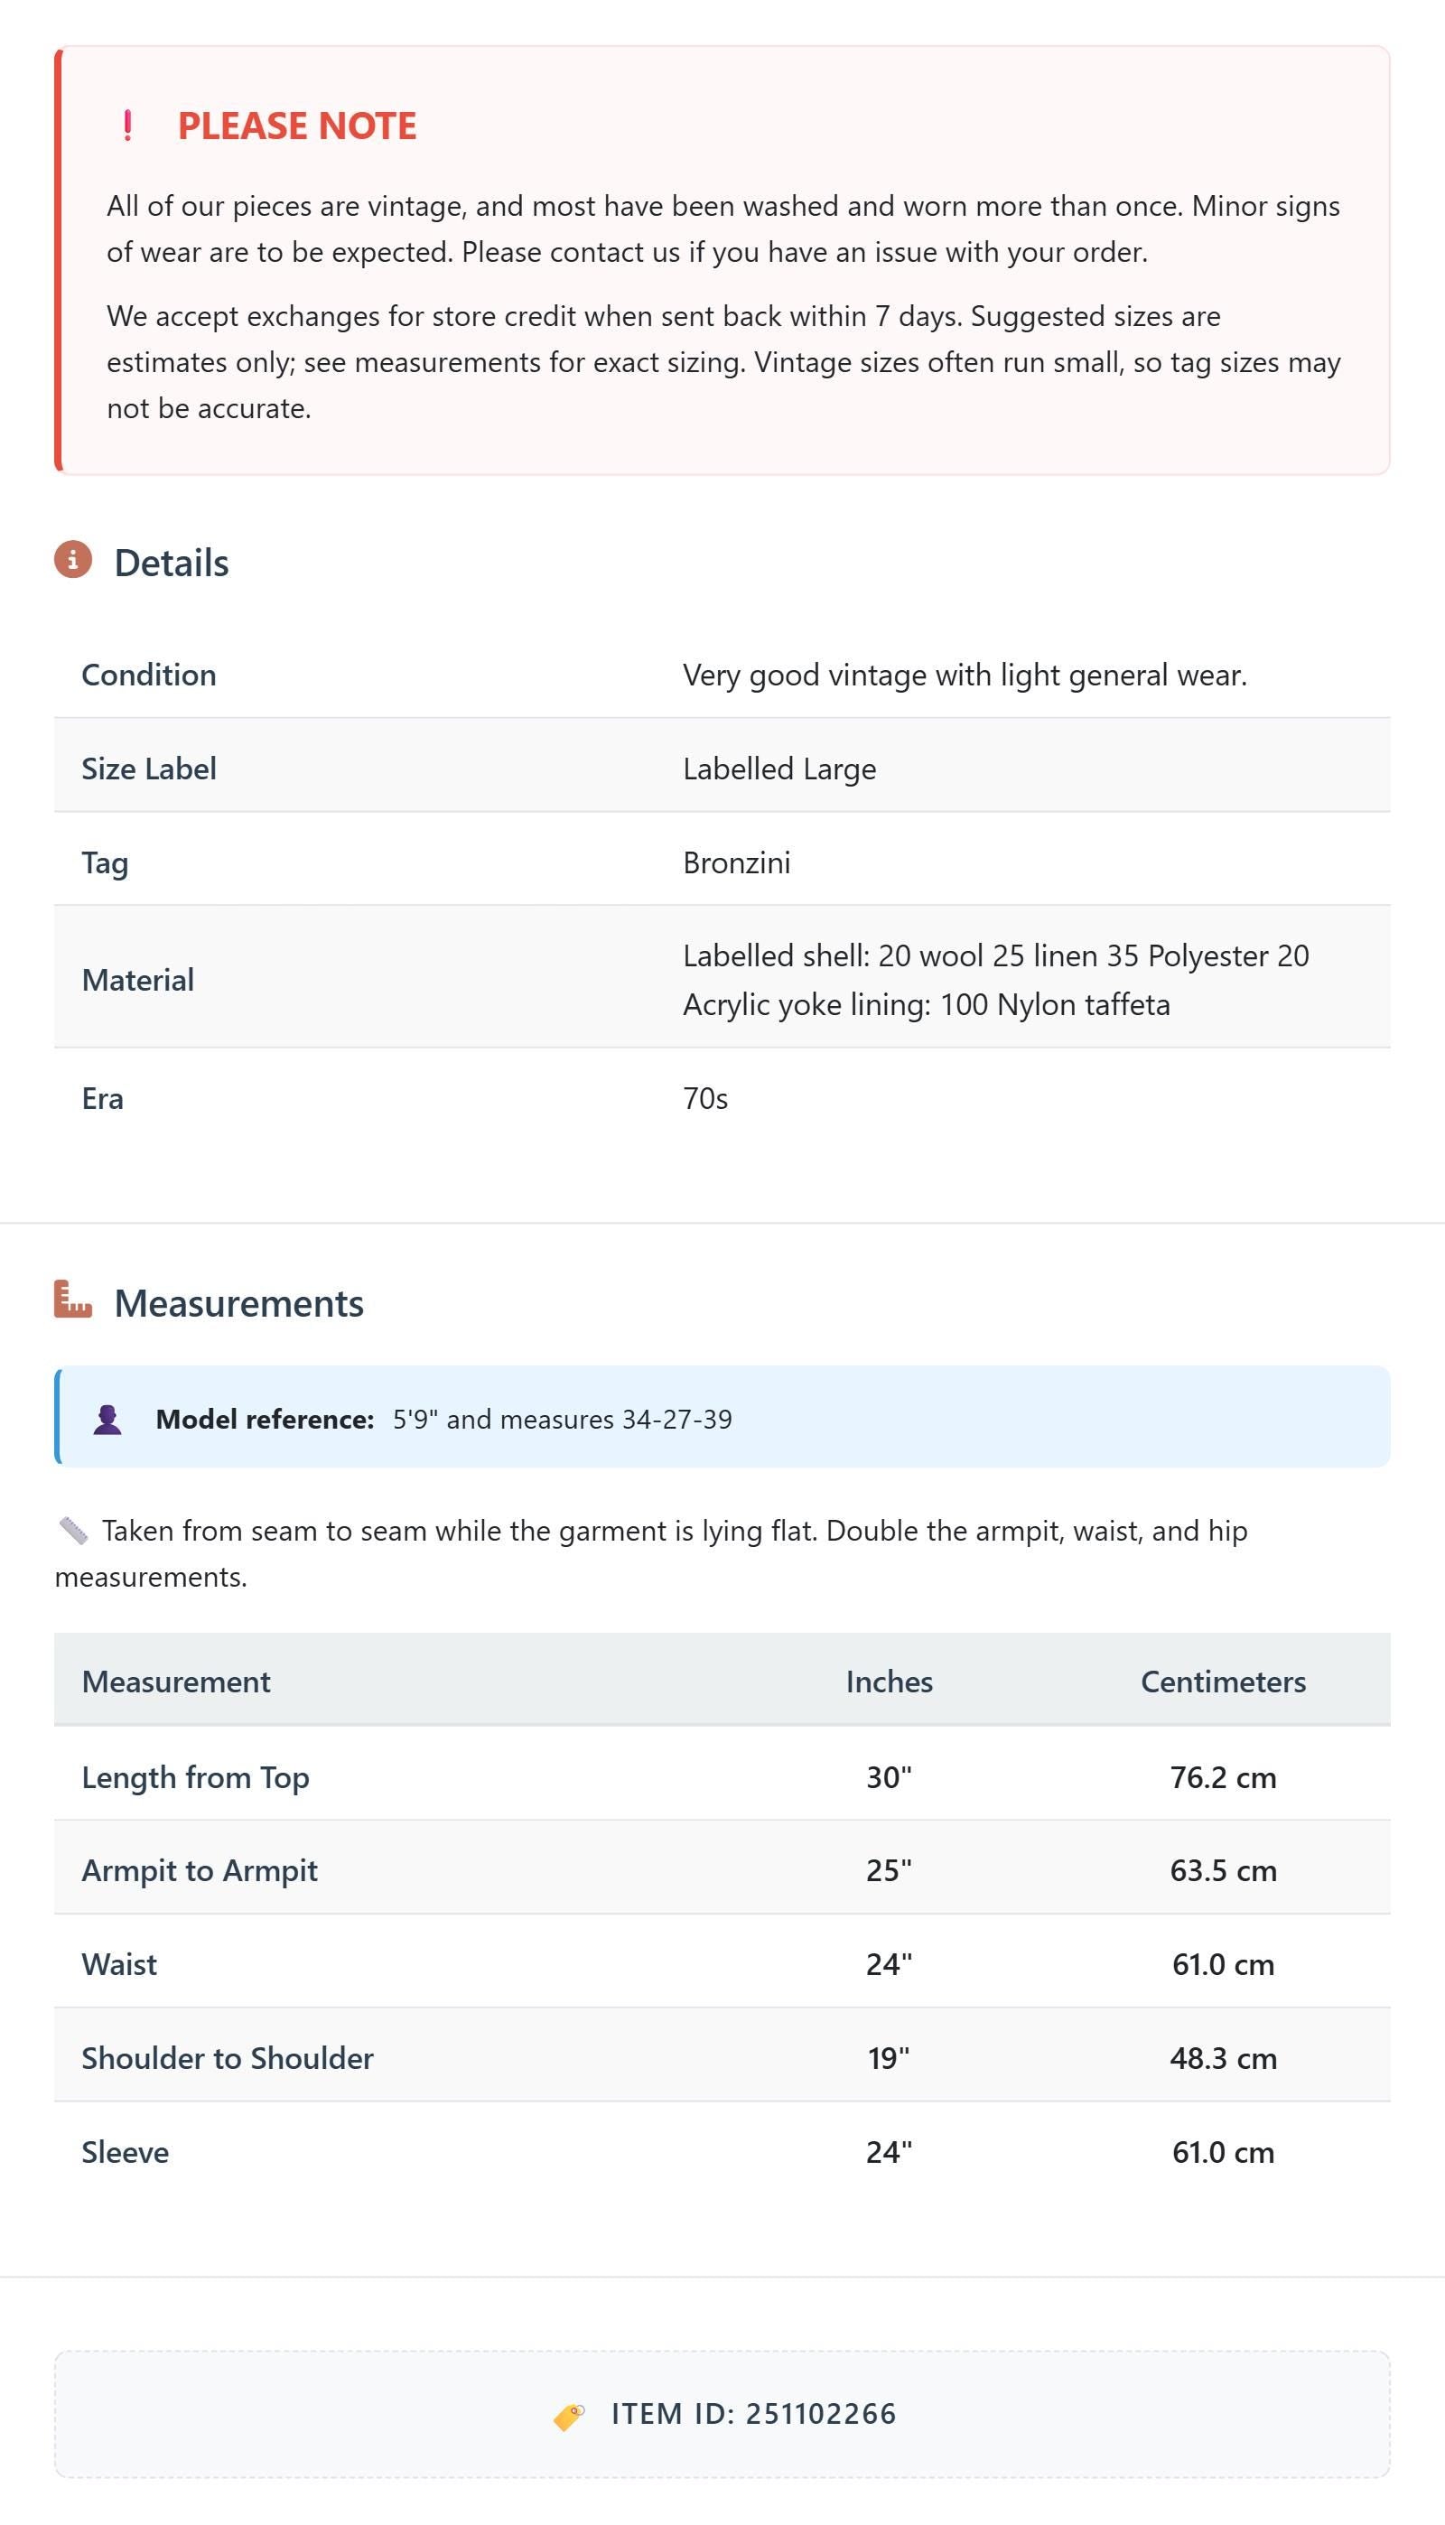Viewport: 1445px width, 2525px height.
Task: Click the Shoulder to Shoulder row label
Action: pos(228,2058)
